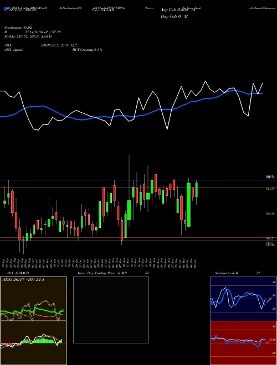Click the 541.28 price level label
This screenshot has width=277, height=365.
(270, 189)
